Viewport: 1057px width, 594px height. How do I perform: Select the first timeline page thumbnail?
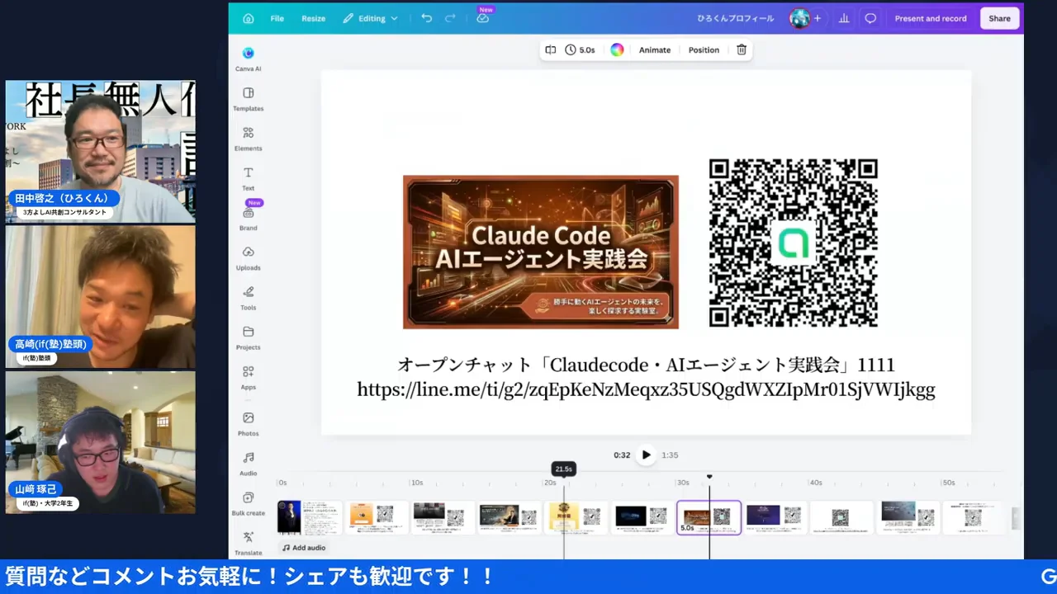309,517
